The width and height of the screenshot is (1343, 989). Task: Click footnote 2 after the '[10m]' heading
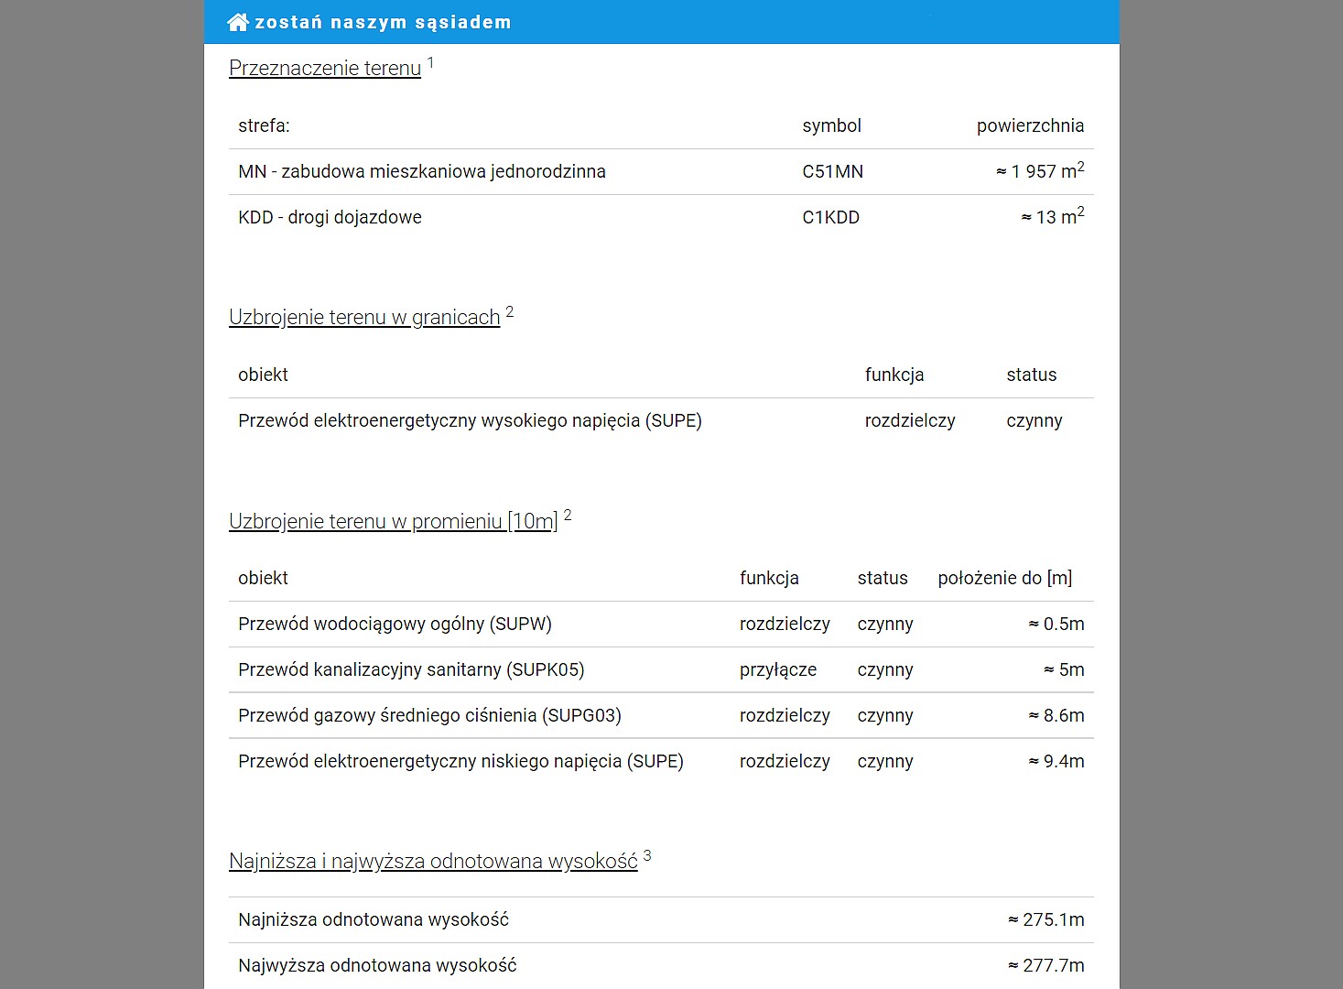point(568,515)
